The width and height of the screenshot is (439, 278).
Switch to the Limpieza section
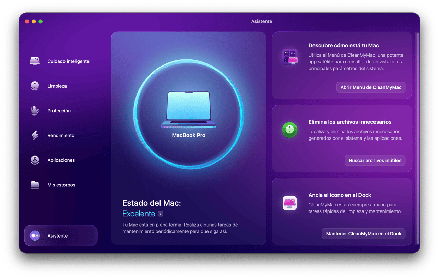coord(57,86)
